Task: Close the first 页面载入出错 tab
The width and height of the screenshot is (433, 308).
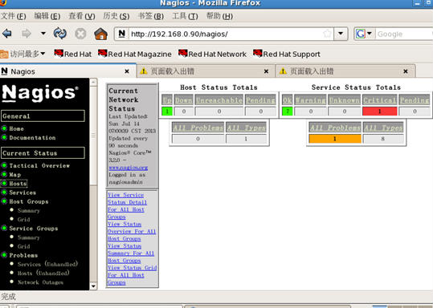Action: click(266, 71)
